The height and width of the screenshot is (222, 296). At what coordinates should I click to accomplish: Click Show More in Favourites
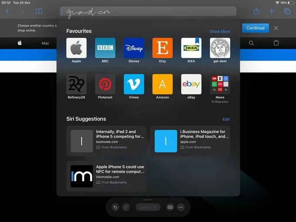(x=220, y=31)
